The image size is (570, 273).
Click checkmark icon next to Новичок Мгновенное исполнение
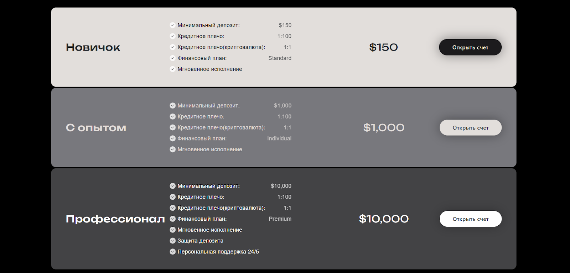[172, 69]
